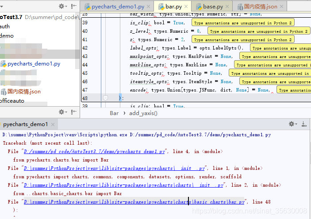311x219 pixels.
Task: Click encode parameter on line 47
Action: click(x=138, y=90)
